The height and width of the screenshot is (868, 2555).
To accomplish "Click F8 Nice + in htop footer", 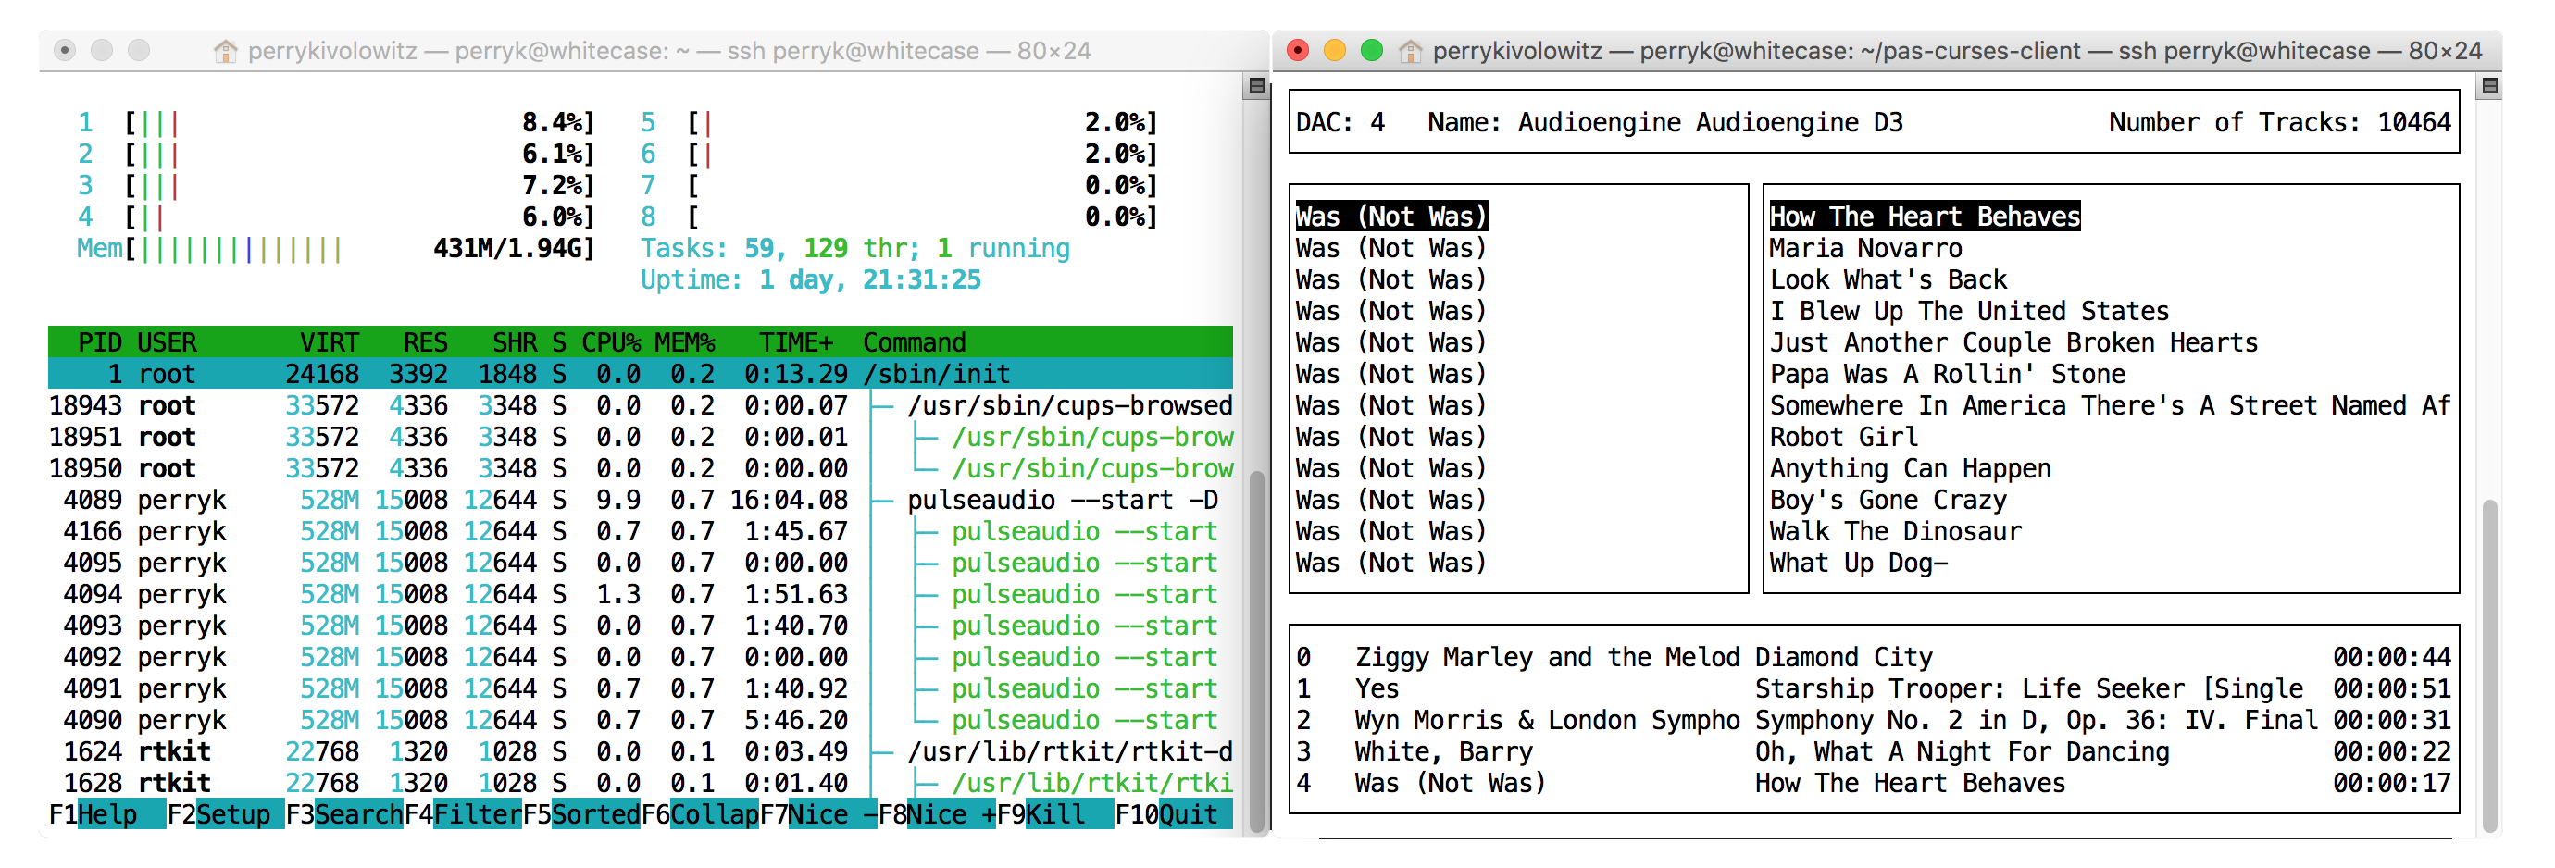I will (x=936, y=814).
